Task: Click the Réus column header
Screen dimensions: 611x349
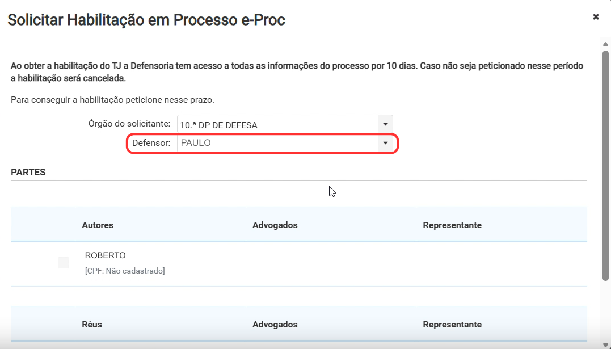Action: 92,325
